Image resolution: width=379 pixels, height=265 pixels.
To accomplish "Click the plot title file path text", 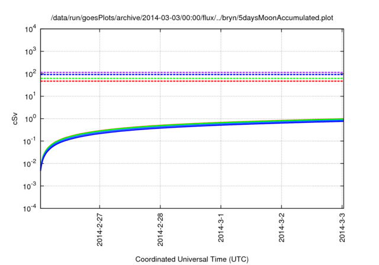I will coord(192,18).
